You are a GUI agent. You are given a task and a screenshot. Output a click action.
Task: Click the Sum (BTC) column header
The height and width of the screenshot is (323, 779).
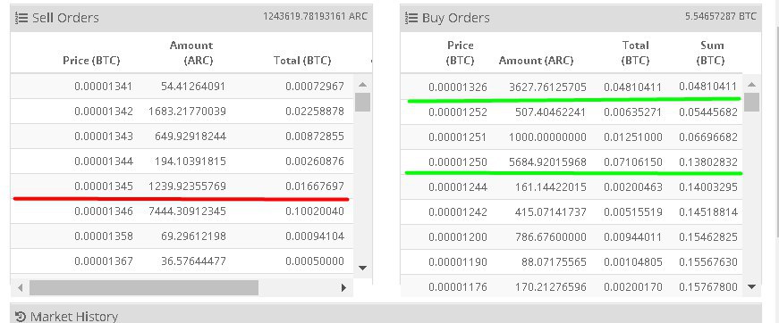pyautogui.click(x=711, y=53)
